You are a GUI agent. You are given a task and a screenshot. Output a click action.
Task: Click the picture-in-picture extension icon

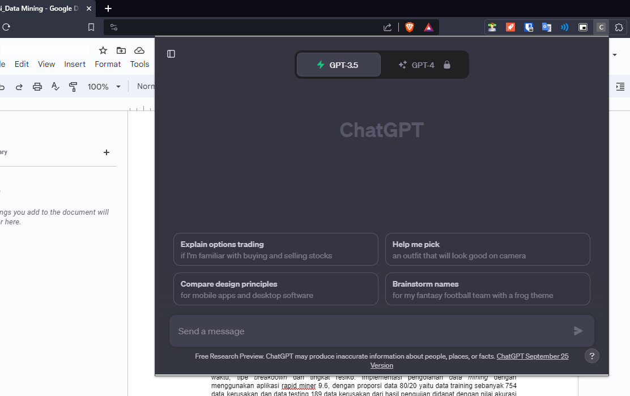click(x=582, y=27)
